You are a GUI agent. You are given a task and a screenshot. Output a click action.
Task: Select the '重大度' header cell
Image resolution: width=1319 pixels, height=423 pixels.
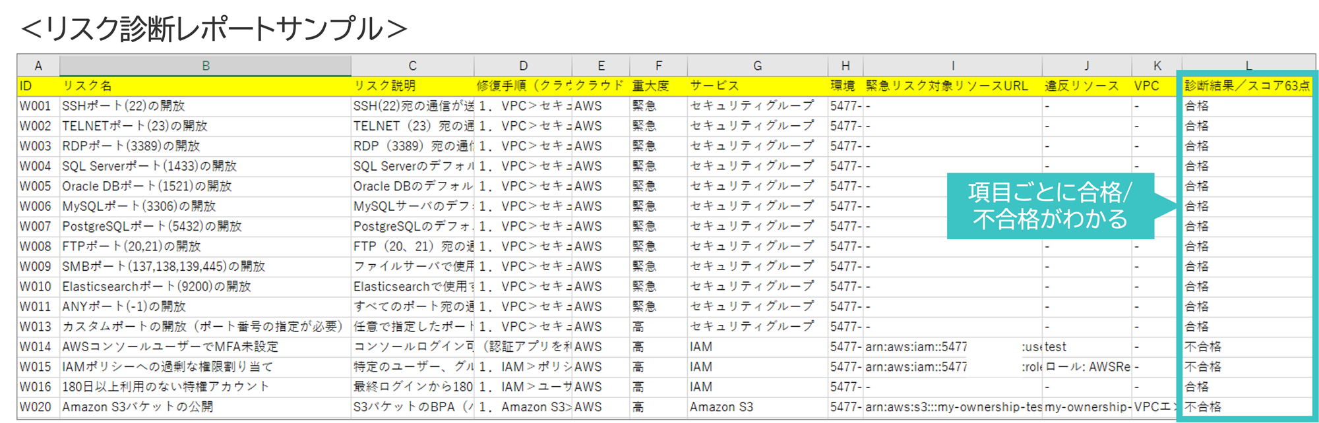658,86
